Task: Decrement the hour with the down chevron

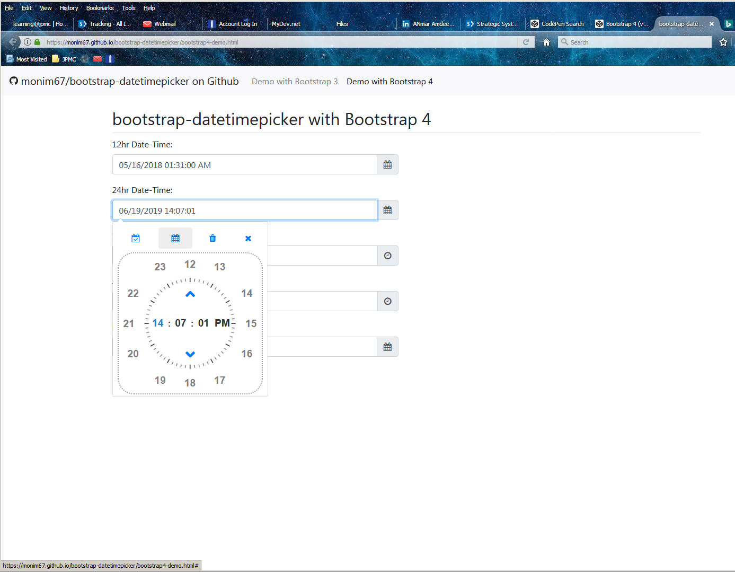Action: click(x=190, y=354)
